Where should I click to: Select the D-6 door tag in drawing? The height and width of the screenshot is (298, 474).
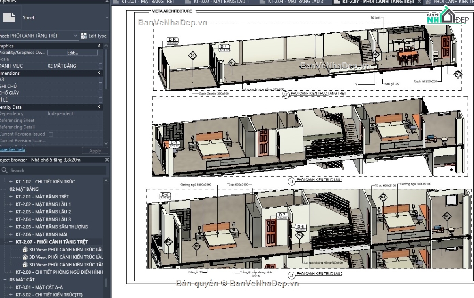pyautogui.click(x=301, y=228)
